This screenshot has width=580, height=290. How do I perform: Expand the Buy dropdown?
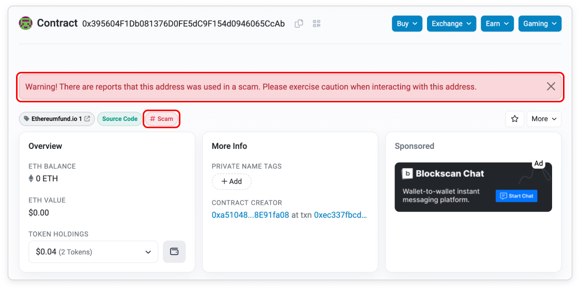tap(407, 24)
